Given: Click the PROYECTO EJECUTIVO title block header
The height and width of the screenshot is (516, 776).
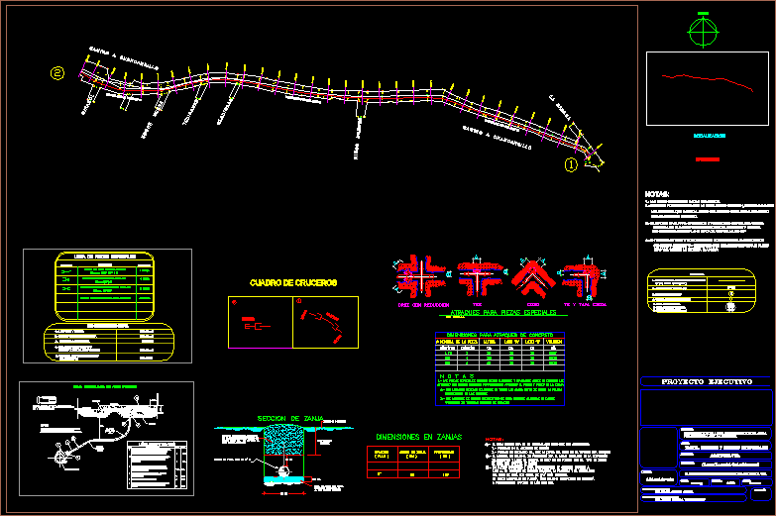Looking at the screenshot, I should (x=703, y=381).
